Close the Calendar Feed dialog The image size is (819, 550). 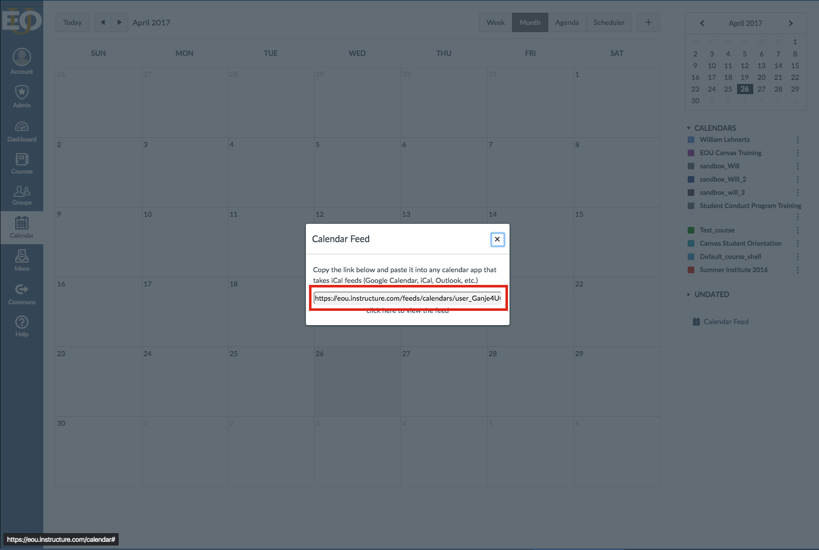pyautogui.click(x=497, y=239)
